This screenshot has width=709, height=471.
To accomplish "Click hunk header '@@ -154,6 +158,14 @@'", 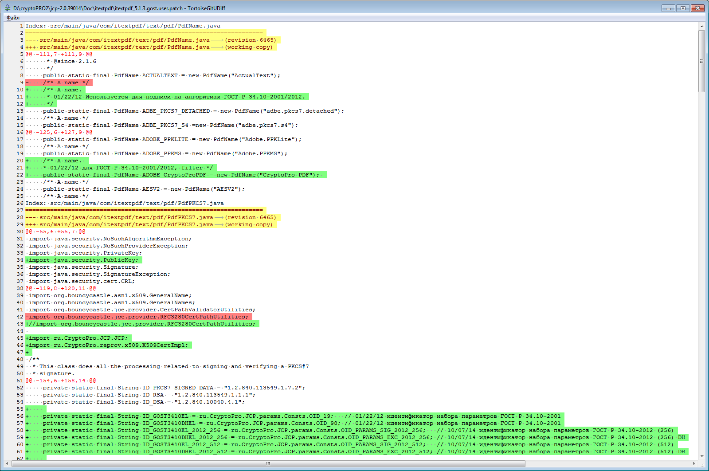I will click(x=61, y=381).
